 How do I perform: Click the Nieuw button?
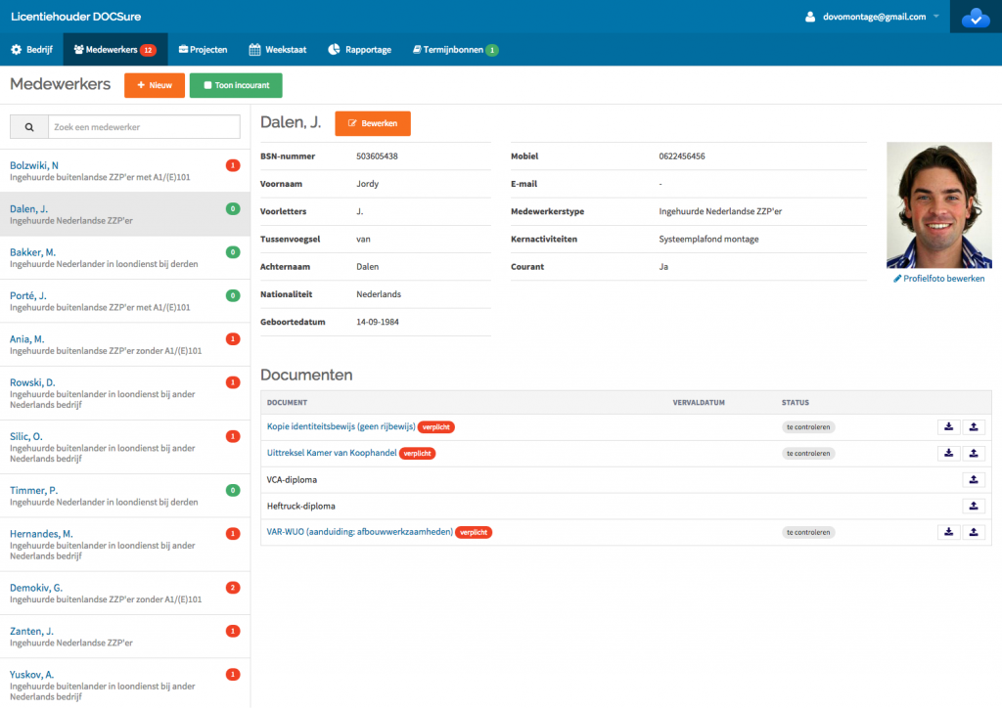(x=154, y=86)
